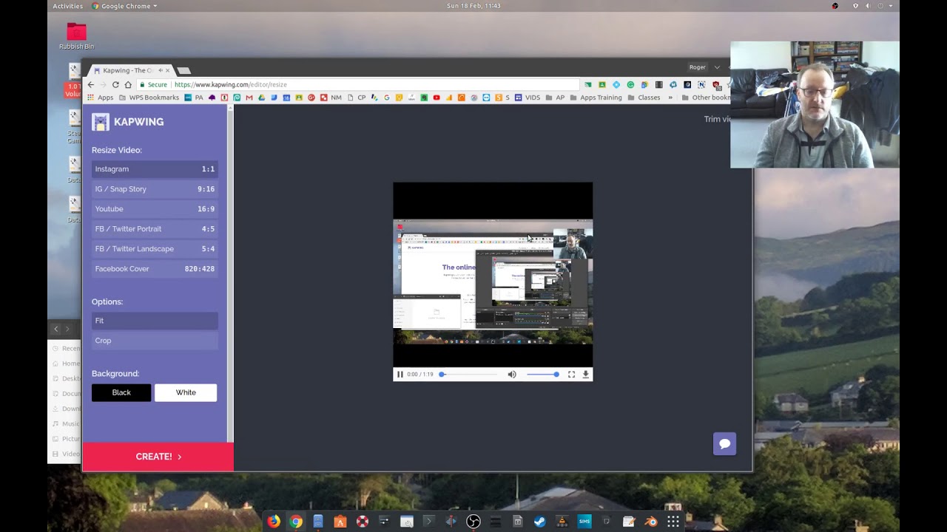Select FB / Twitter Landscape 5:4
This screenshot has width=947, height=532.
click(155, 249)
